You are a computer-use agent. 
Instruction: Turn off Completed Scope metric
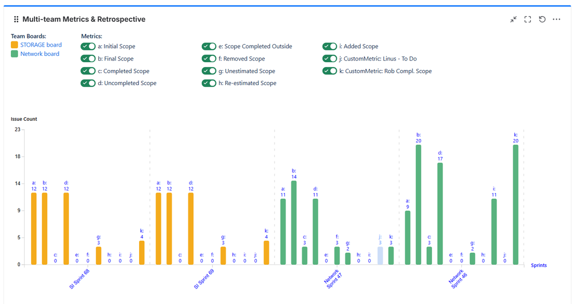tap(88, 71)
